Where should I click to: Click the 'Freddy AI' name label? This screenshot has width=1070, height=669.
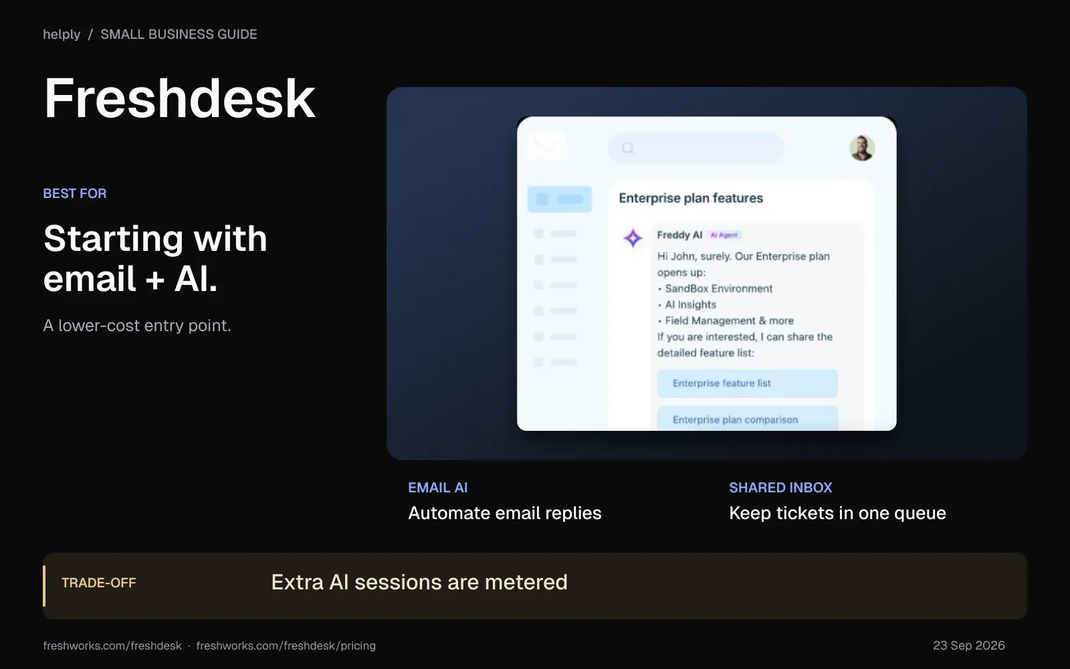click(679, 235)
